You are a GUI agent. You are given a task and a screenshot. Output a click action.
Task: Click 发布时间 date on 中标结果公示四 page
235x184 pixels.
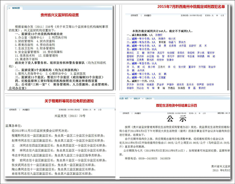click(x=177, y=113)
